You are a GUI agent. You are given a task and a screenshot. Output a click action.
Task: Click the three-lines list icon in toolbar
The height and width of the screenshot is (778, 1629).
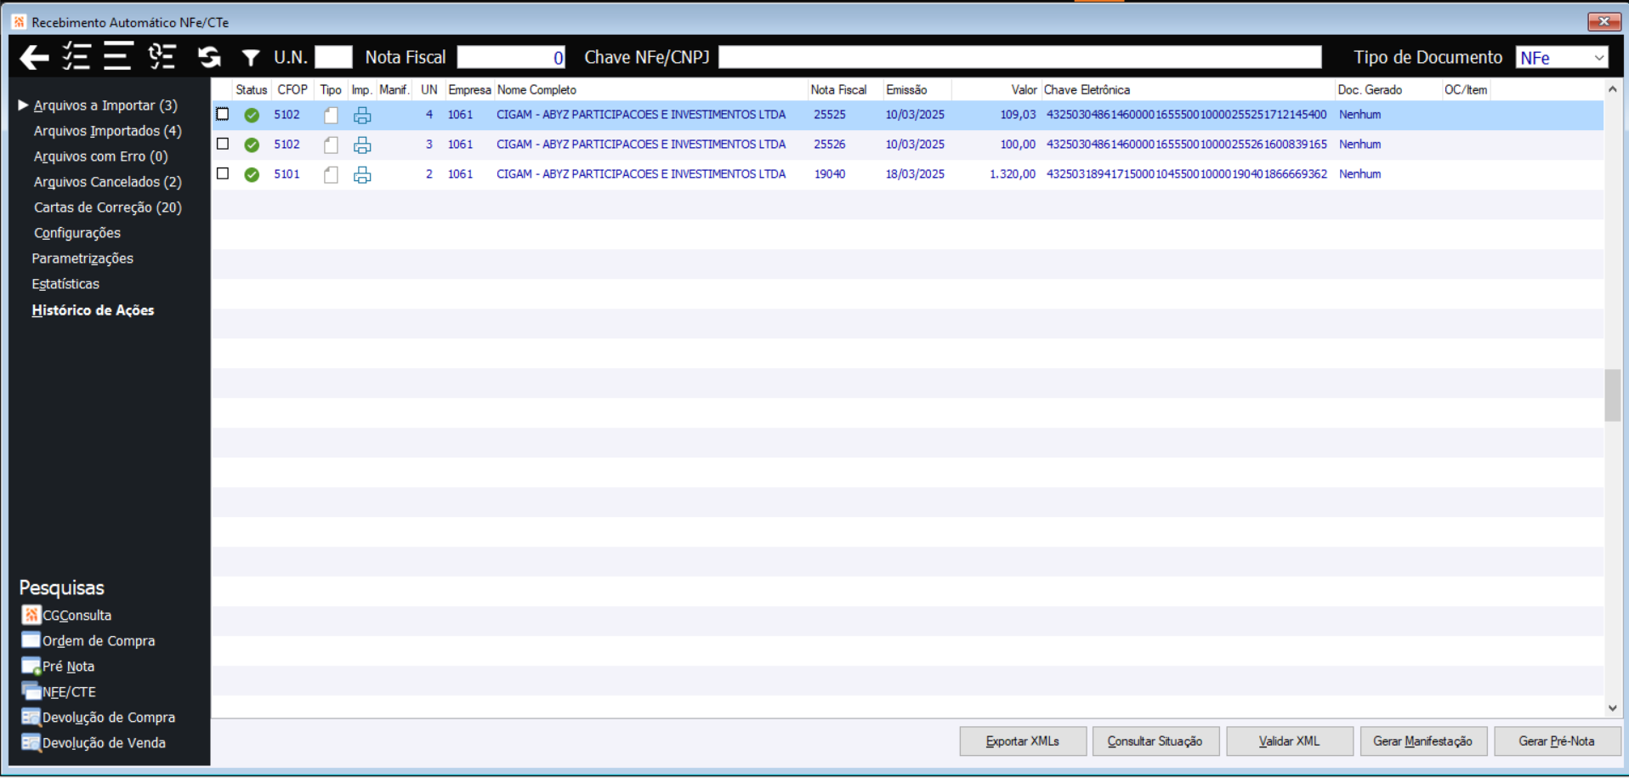[117, 56]
